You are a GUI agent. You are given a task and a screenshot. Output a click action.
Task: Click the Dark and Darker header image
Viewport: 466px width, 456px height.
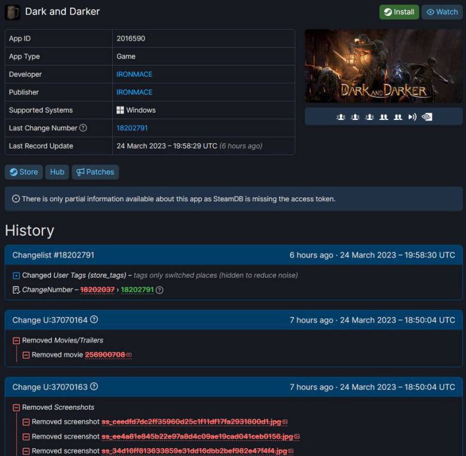click(384, 66)
